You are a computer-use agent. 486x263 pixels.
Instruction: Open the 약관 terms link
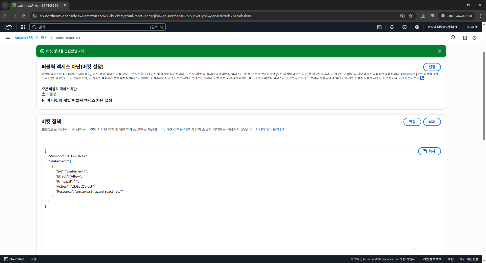click(451, 259)
